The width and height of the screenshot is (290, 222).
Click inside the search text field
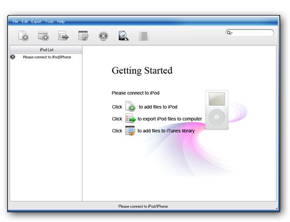(253, 33)
